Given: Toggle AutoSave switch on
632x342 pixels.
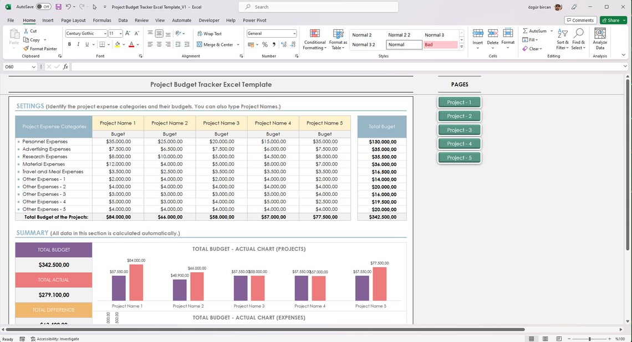Looking at the screenshot, I should (x=43, y=7).
